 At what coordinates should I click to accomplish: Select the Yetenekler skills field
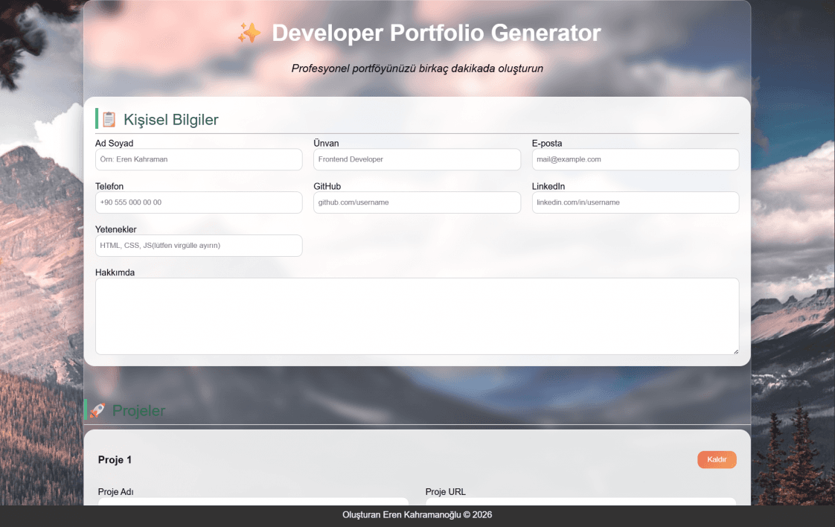199,246
